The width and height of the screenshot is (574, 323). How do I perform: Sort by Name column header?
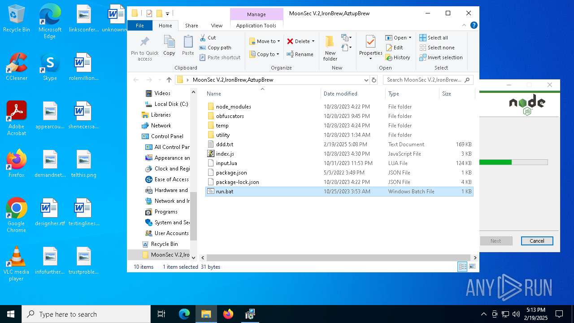tap(262, 94)
